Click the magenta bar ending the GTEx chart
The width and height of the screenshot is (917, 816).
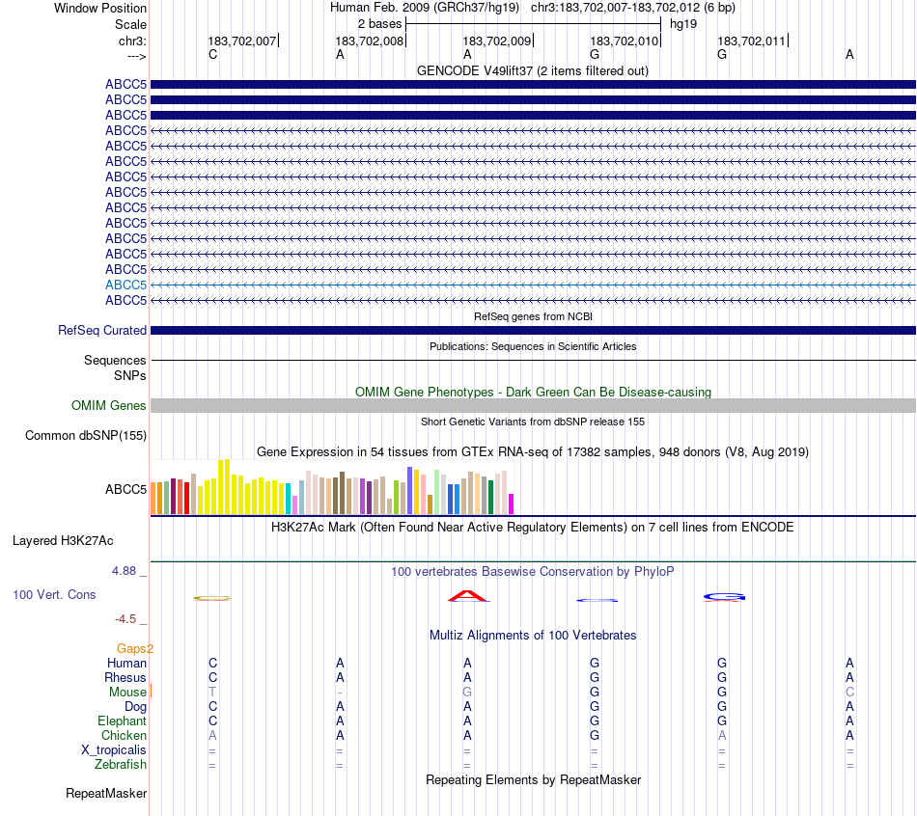(512, 503)
